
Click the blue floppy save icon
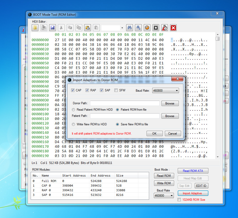coord(53,28)
